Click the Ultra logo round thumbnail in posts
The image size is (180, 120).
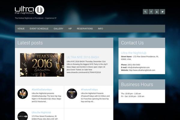[x=22, y=116]
